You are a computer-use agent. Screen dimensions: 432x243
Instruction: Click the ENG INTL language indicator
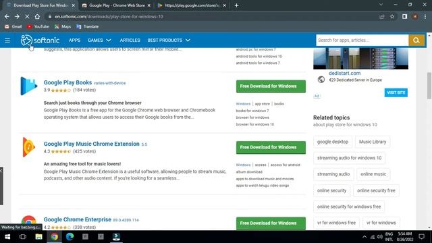pyautogui.click(x=389, y=237)
